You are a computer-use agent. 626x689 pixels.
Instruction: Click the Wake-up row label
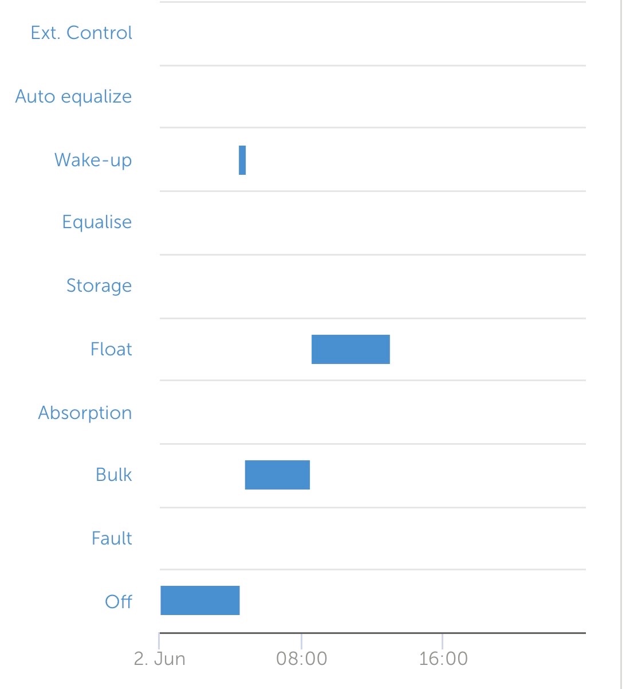pyautogui.click(x=93, y=160)
